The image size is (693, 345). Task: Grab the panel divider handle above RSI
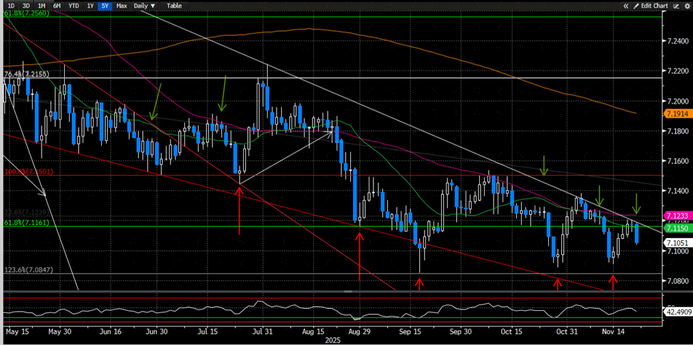point(348,292)
